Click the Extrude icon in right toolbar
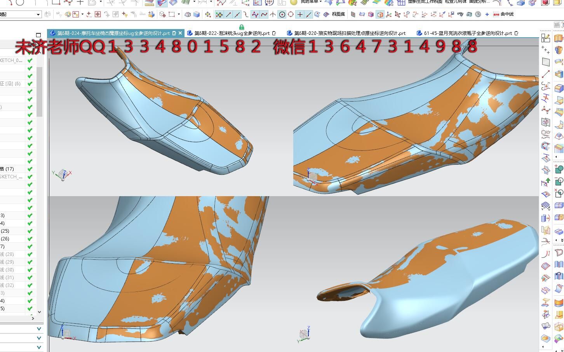Image resolution: width=564 pixels, height=352 pixels. pos(559,38)
